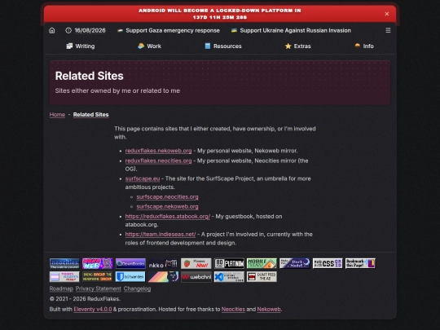This screenshot has height=330, width=440.
Task: Open surfscape.neocities.org sub-link
Action: [168, 197]
